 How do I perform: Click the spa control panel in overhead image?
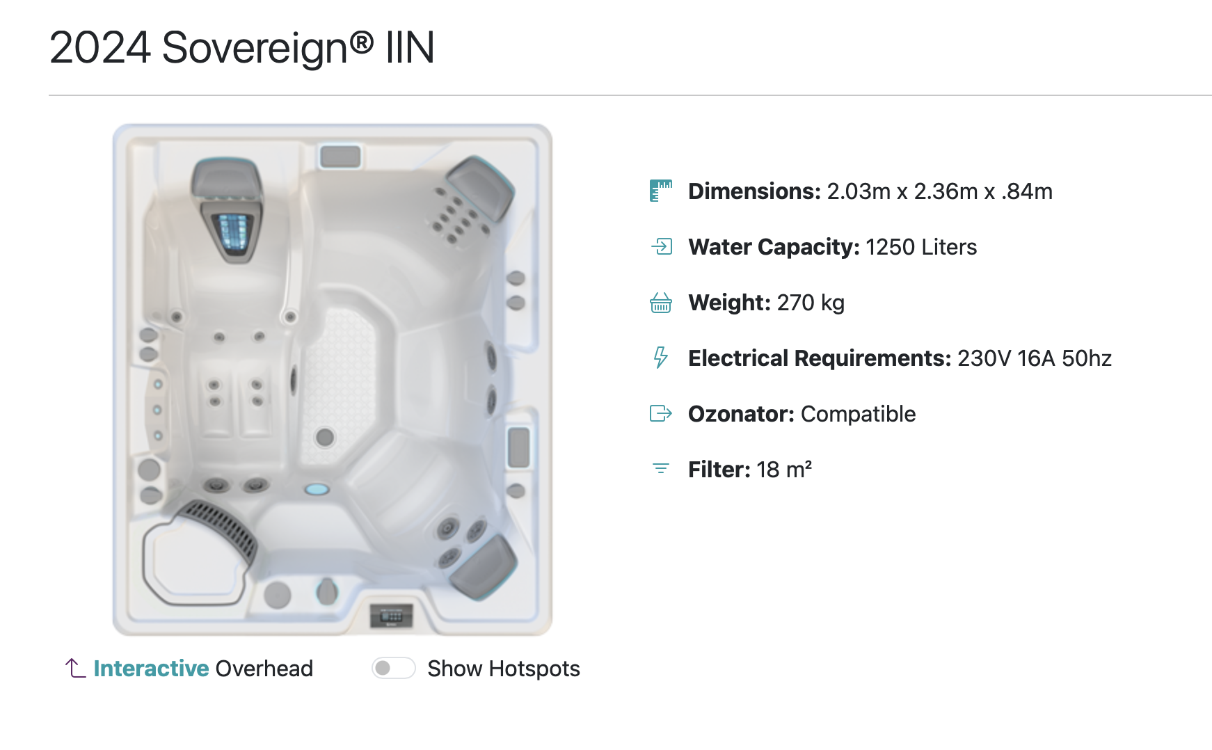coord(391,616)
